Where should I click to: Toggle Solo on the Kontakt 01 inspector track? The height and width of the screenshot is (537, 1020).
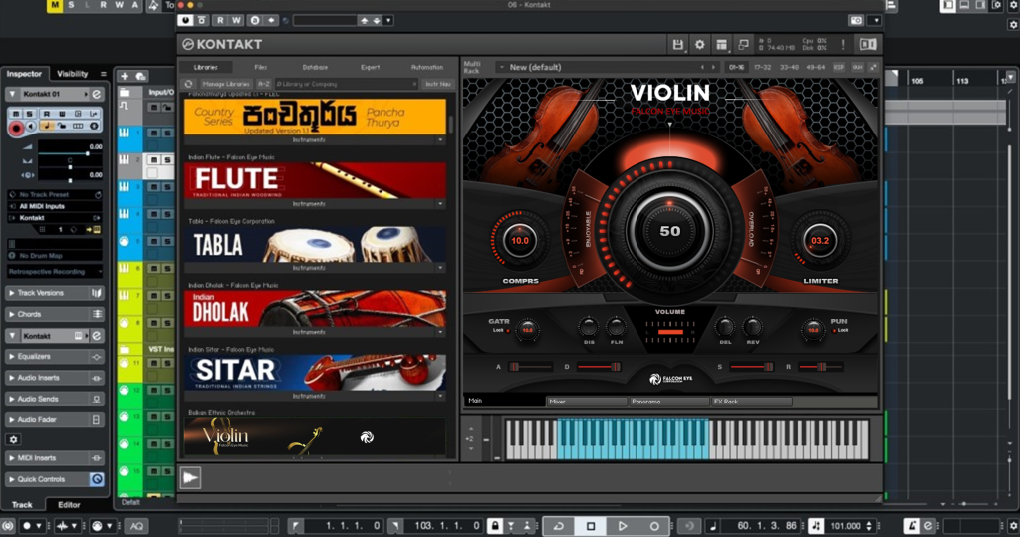[29, 114]
